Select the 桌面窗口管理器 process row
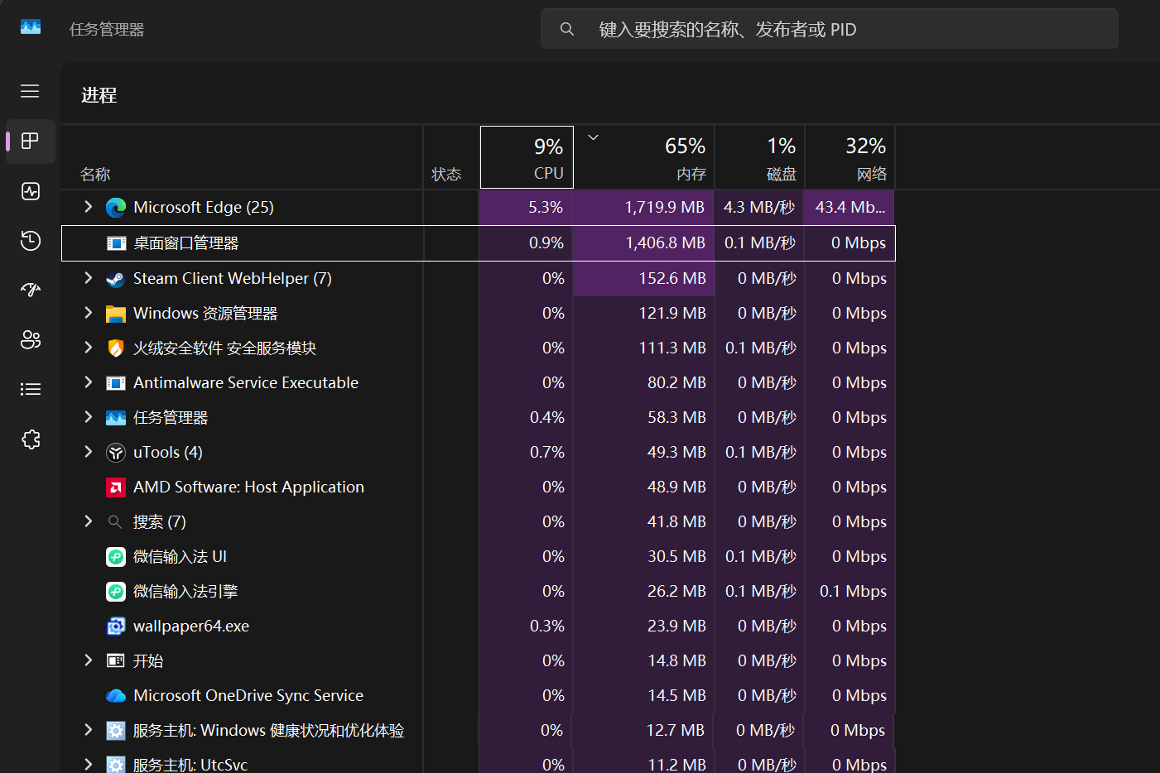The height and width of the screenshot is (773, 1160). [x=479, y=243]
